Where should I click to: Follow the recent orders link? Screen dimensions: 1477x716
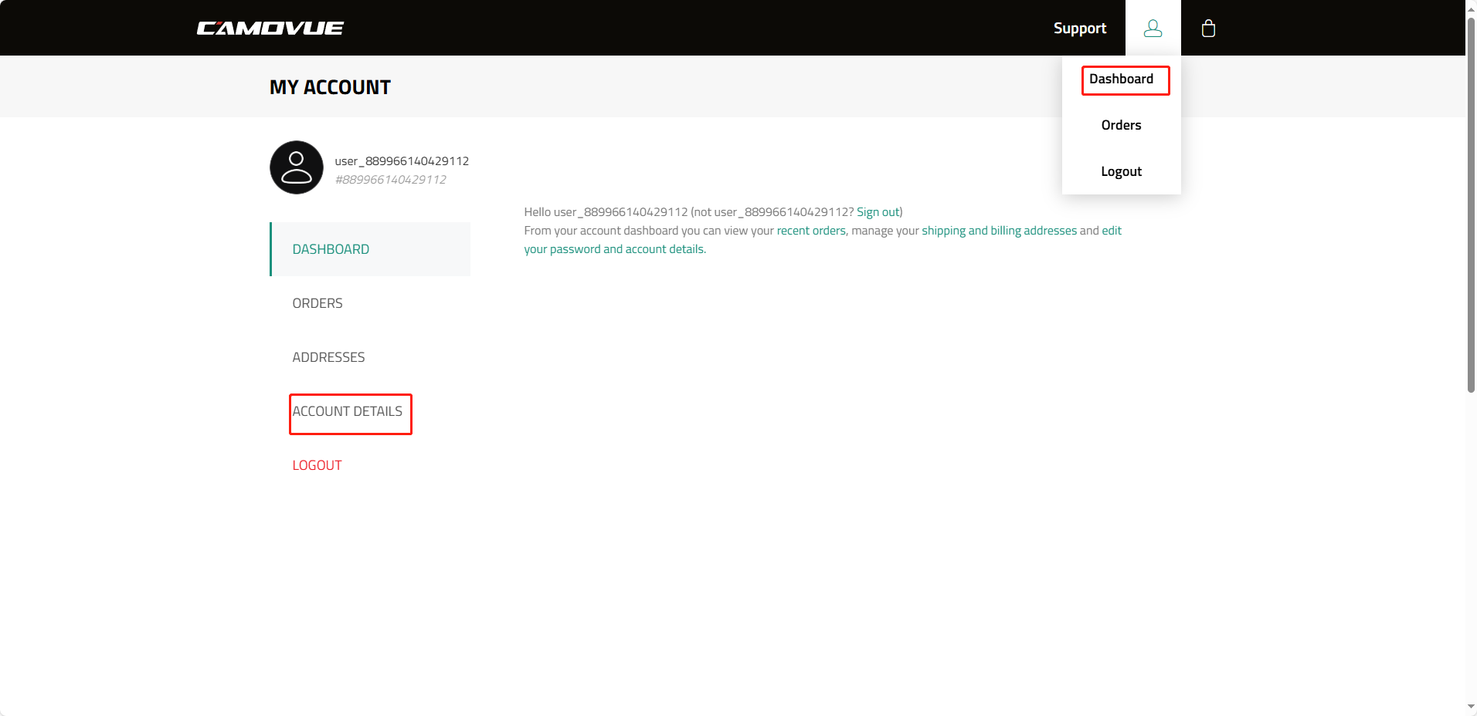click(x=811, y=231)
